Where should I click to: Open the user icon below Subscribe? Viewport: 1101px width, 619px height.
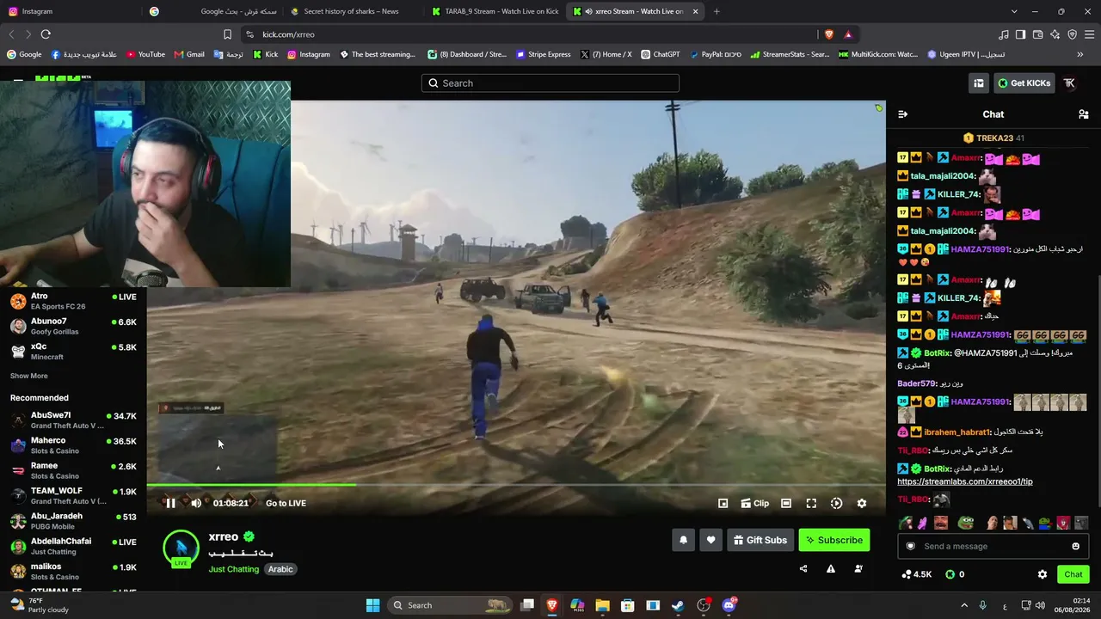858,568
